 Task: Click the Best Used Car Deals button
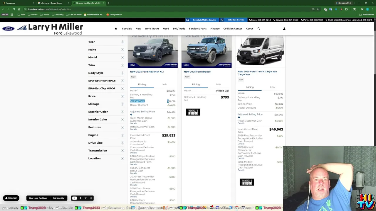pyautogui.click(x=38, y=198)
